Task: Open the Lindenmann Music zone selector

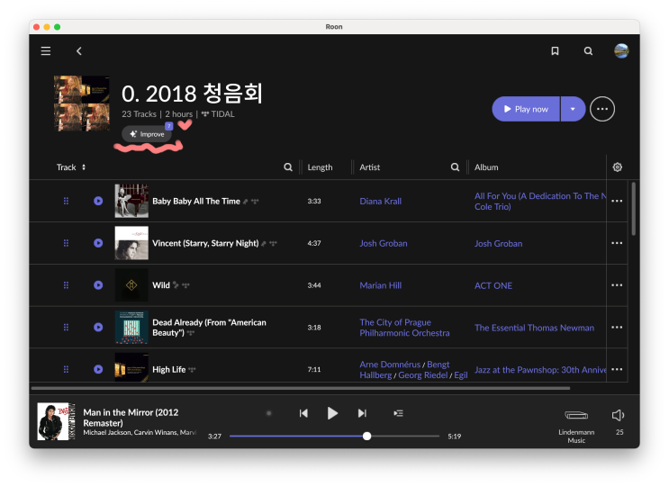Action: pos(576,426)
